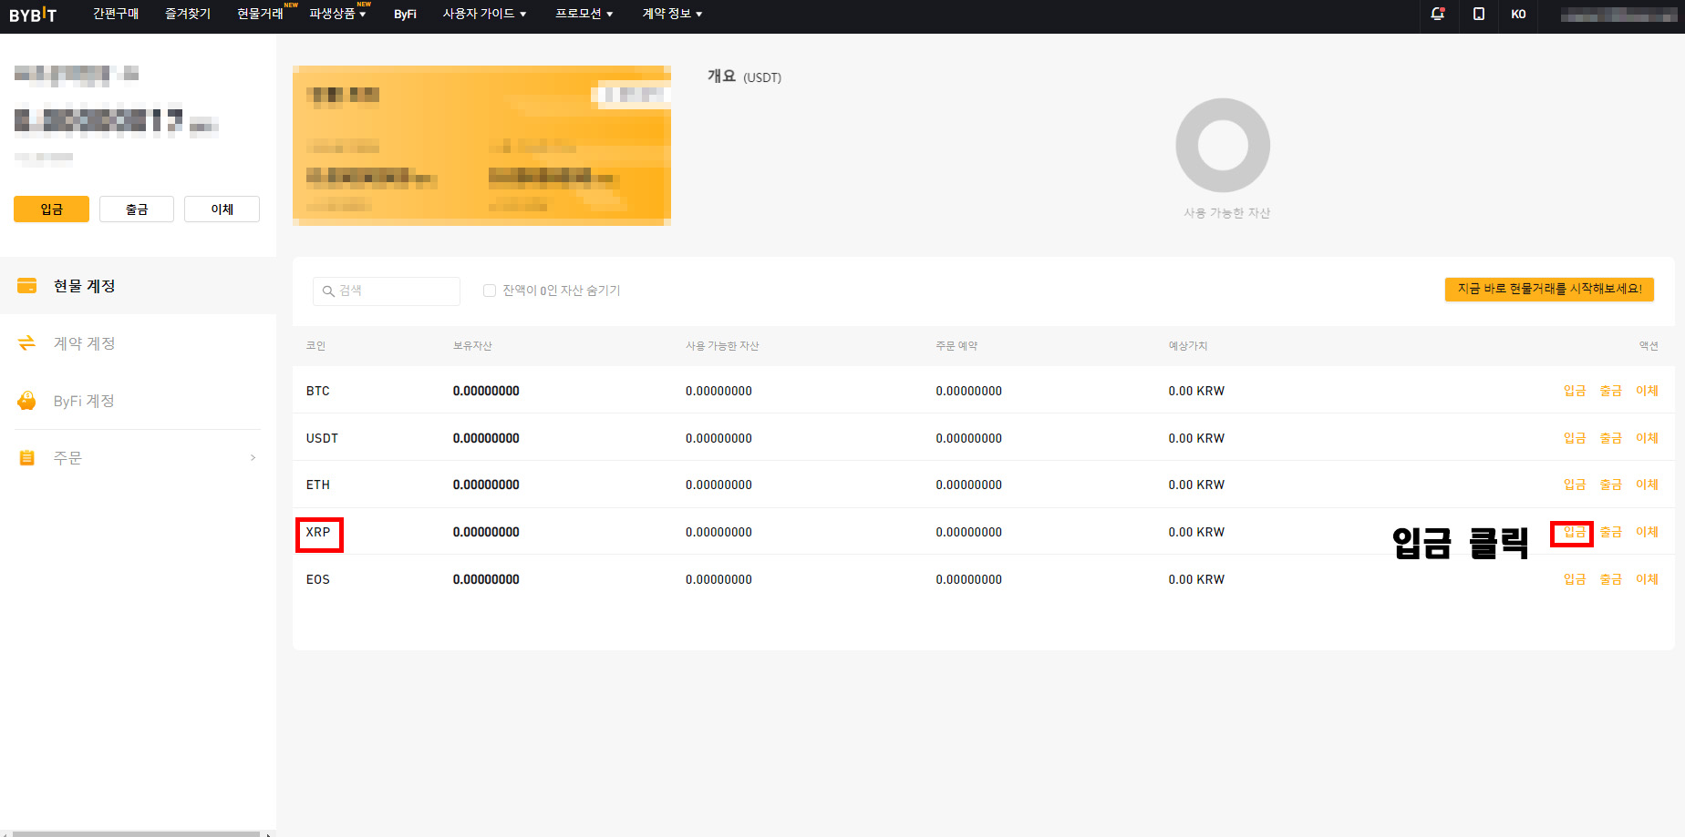Click 지금 바로 현물거래를 시작해보세요 button
Image resolution: width=1685 pixels, height=837 pixels.
pos(1549,289)
